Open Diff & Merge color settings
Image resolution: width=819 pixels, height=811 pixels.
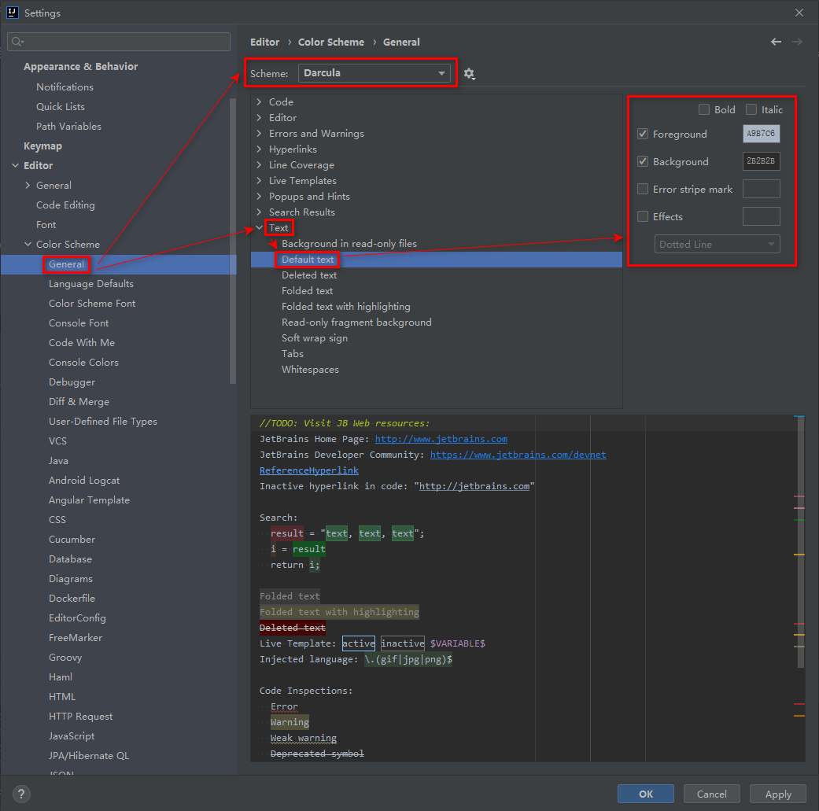[x=79, y=402]
